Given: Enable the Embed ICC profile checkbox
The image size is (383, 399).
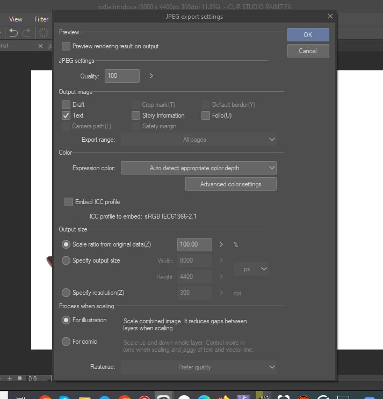Looking at the screenshot, I should tap(68, 202).
